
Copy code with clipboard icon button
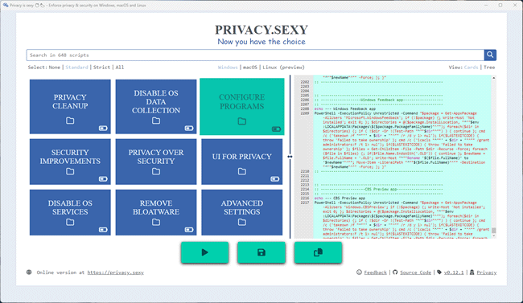(318, 252)
